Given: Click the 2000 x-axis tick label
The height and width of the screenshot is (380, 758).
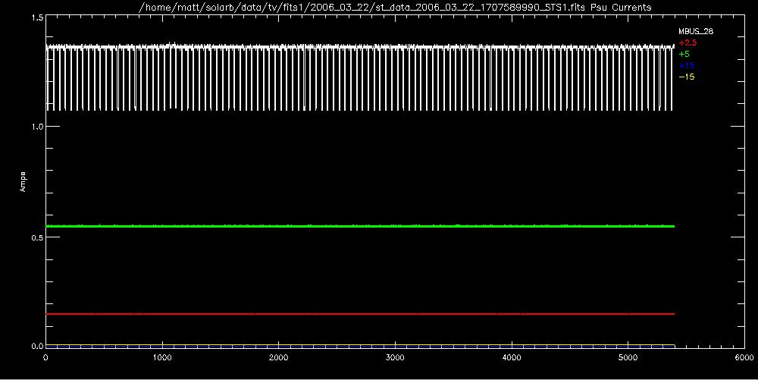Looking at the screenshot, I should coord(278,358).
